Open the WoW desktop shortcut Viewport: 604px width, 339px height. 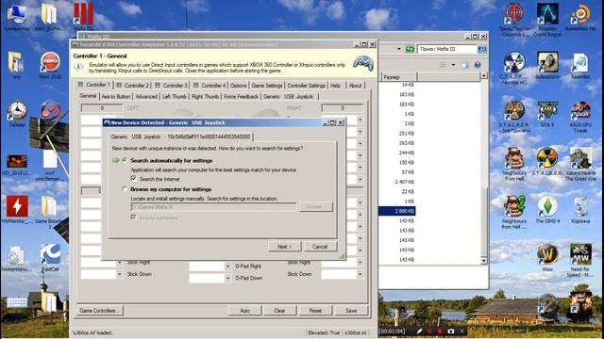(547, 257)
